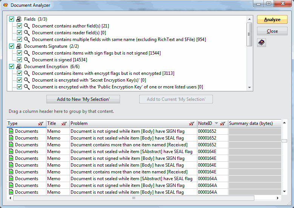The height and width of the screenshot is (208, 294).
Task: Select first row with NoteID 00001652
Action: pyautogui.click(x=113, y=131)
